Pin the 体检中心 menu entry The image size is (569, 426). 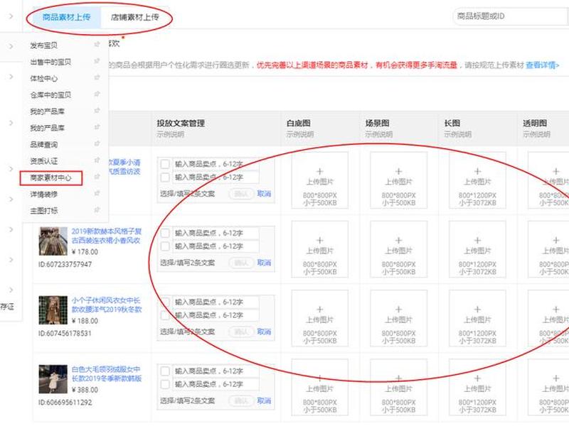point(97,77)
